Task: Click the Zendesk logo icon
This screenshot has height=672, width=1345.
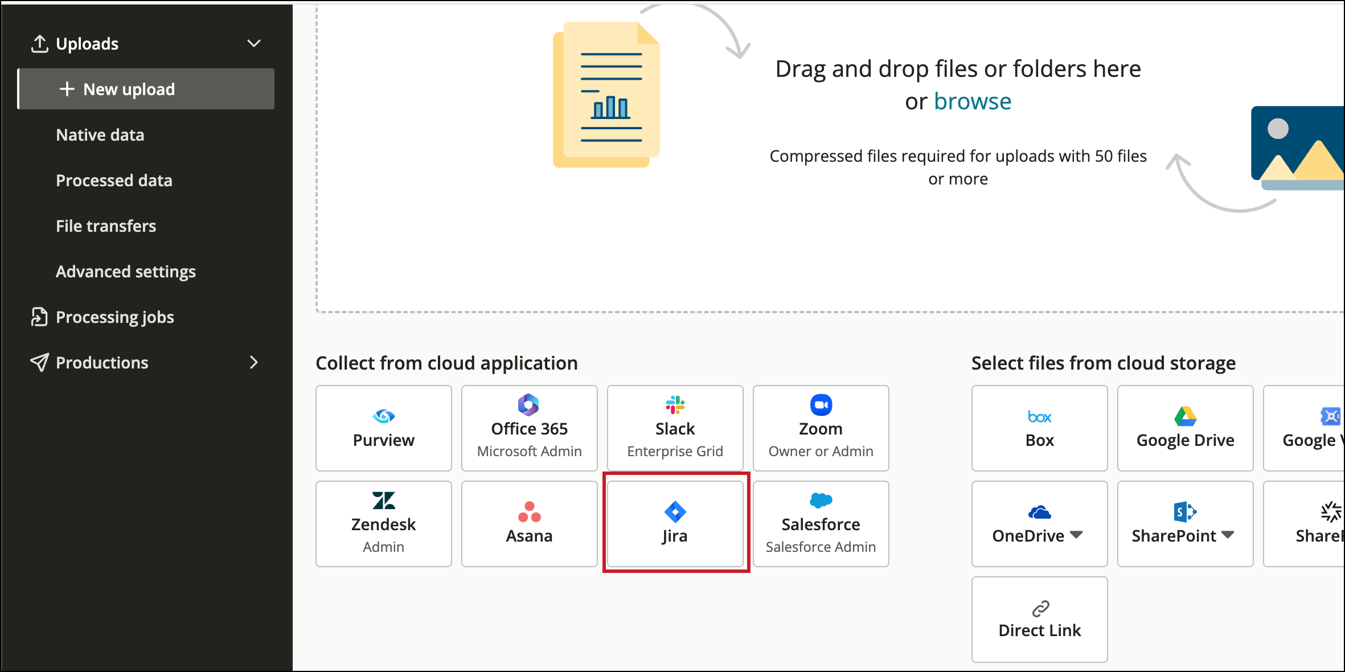Action: click(x=384, y=501)
